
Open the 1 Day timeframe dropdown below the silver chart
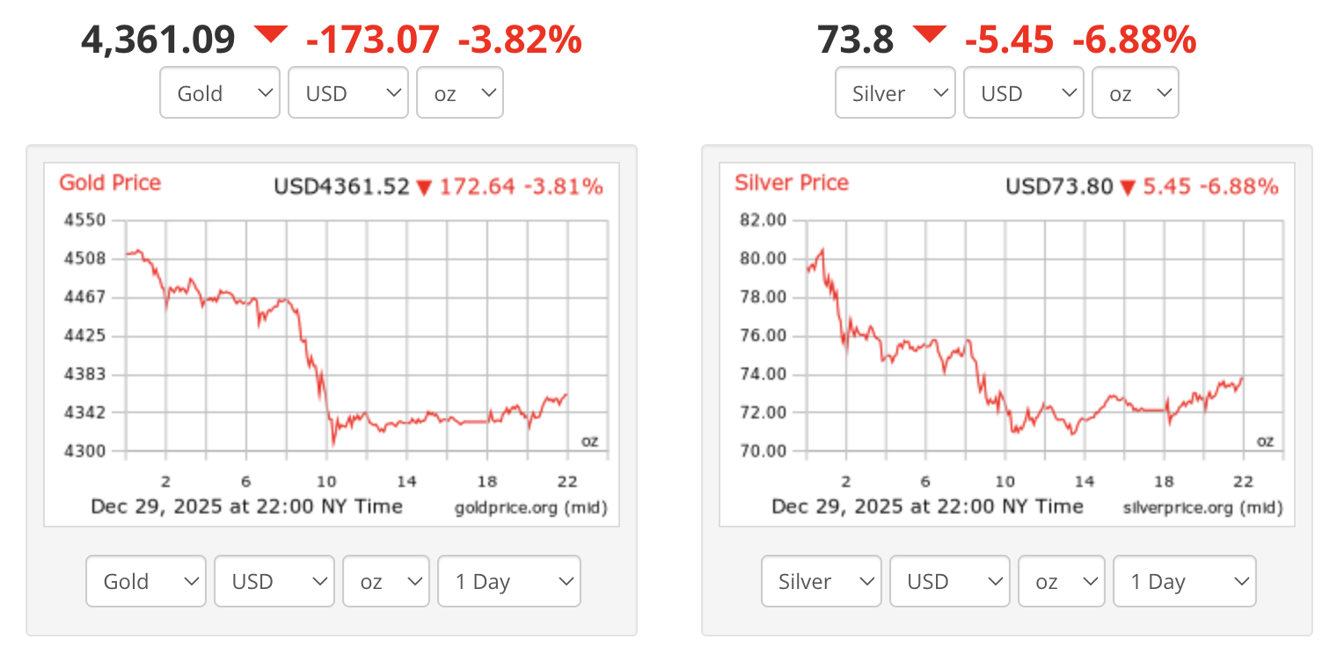1184,581
